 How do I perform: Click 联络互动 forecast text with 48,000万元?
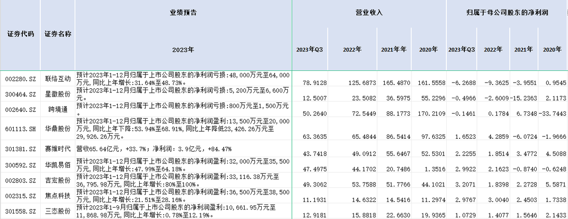click(184, 78)
